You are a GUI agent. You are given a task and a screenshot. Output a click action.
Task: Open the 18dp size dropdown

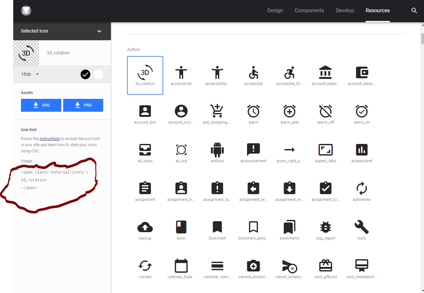click(x=29, y=74)
